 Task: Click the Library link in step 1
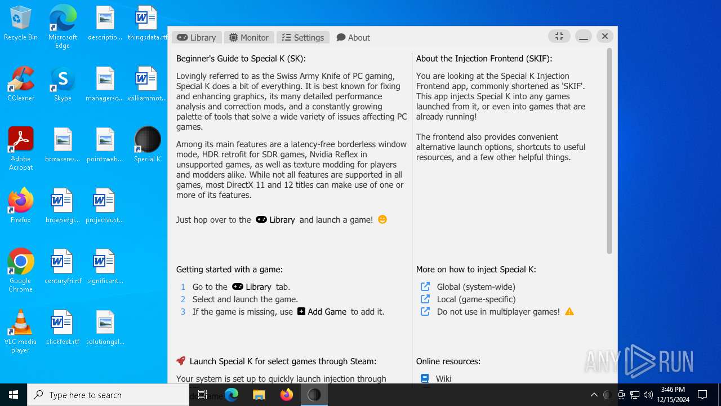(252, 287)
